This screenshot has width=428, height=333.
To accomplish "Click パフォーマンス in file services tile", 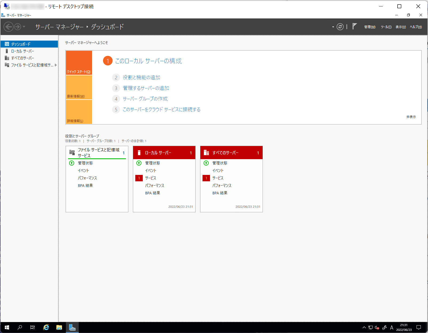I will (88, 178).
